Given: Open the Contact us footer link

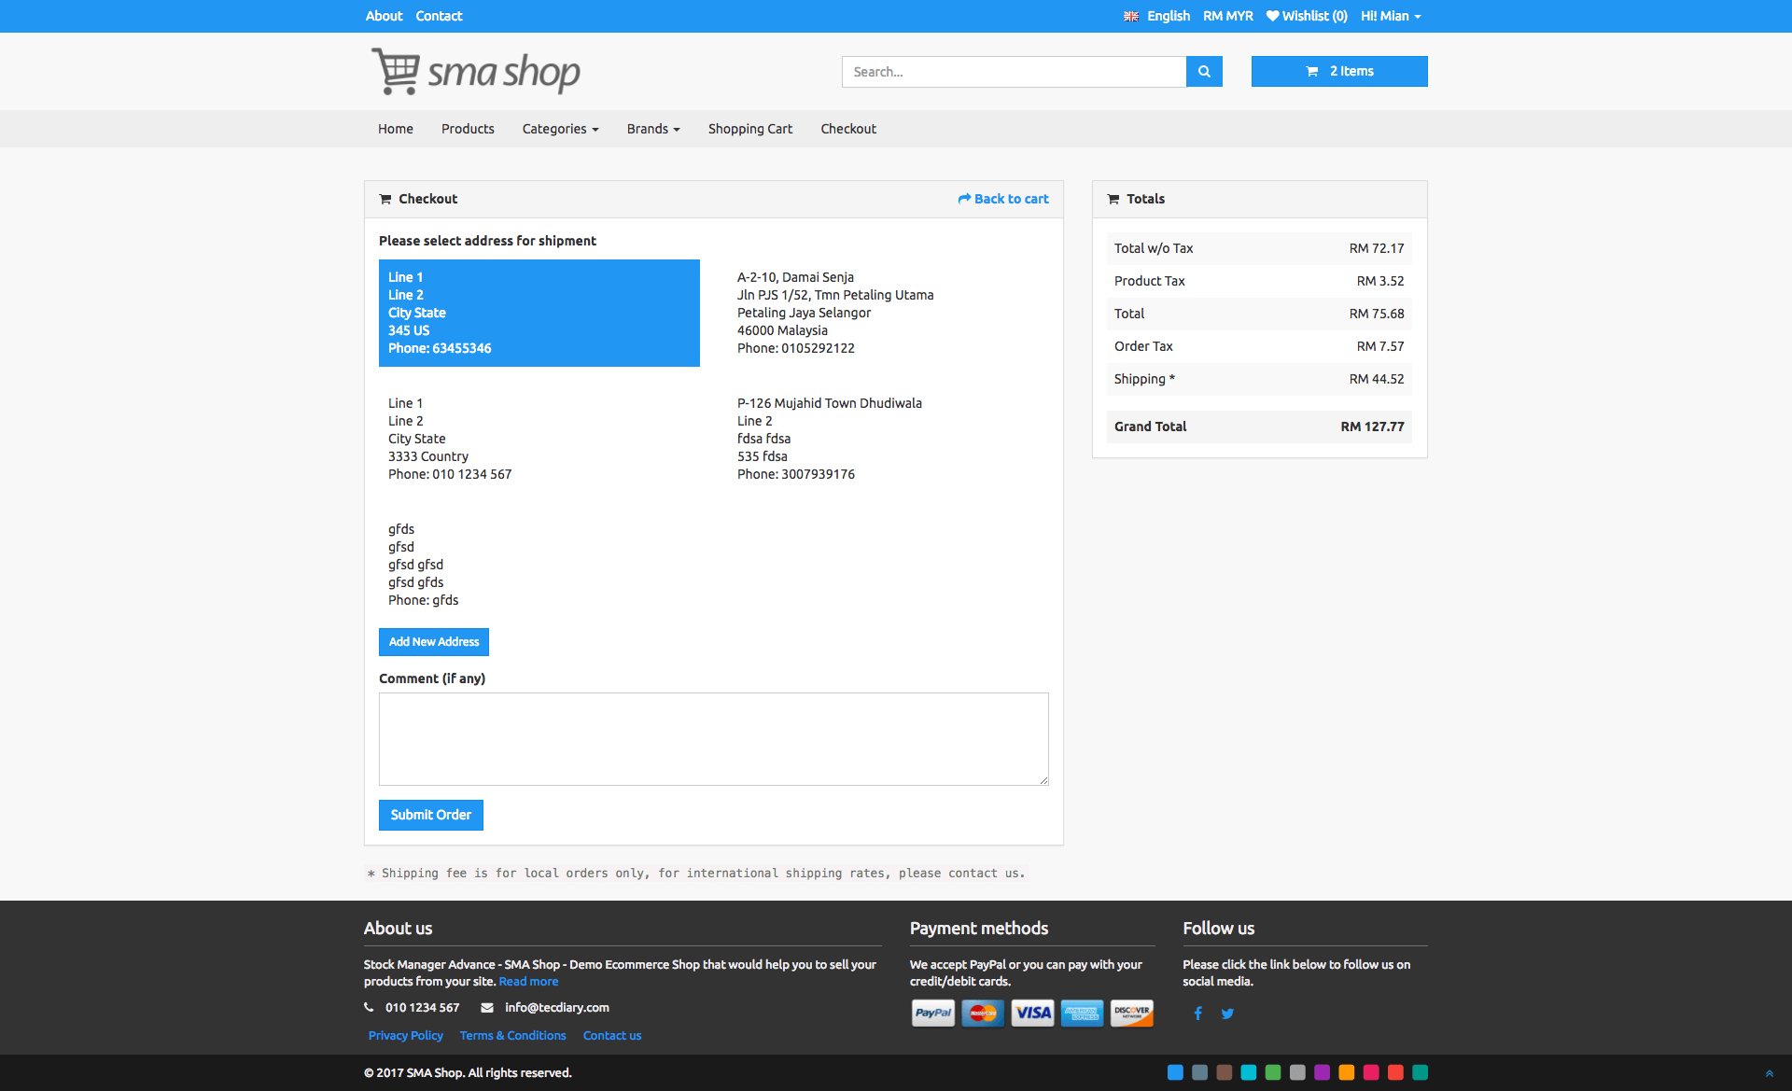Looking at the screenshot, I should 612,1036.
